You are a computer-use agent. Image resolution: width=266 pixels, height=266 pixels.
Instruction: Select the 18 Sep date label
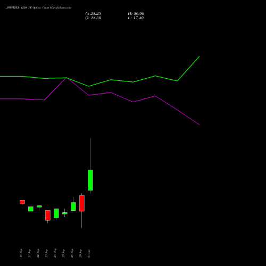(21, 253)
